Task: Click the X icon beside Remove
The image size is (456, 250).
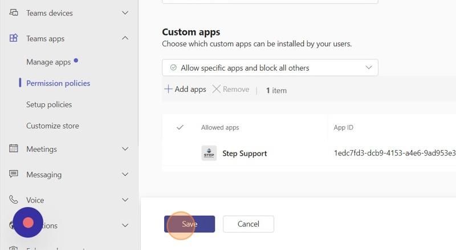Action: (216, 89)
